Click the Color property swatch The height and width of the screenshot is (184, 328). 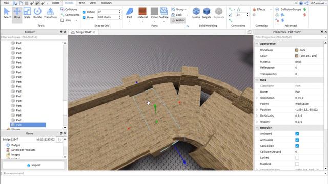(297, 56)
